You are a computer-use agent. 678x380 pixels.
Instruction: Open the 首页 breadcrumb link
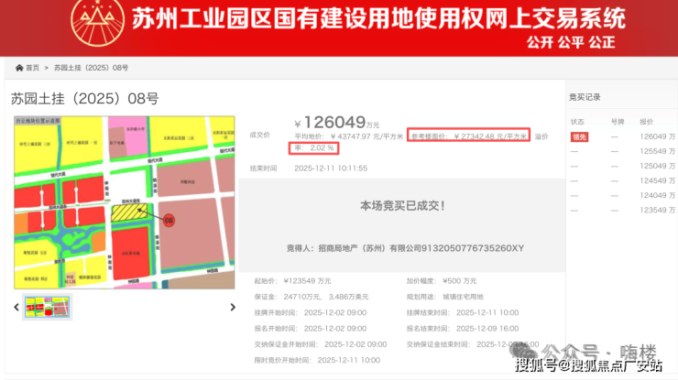(x=32, y=68)
